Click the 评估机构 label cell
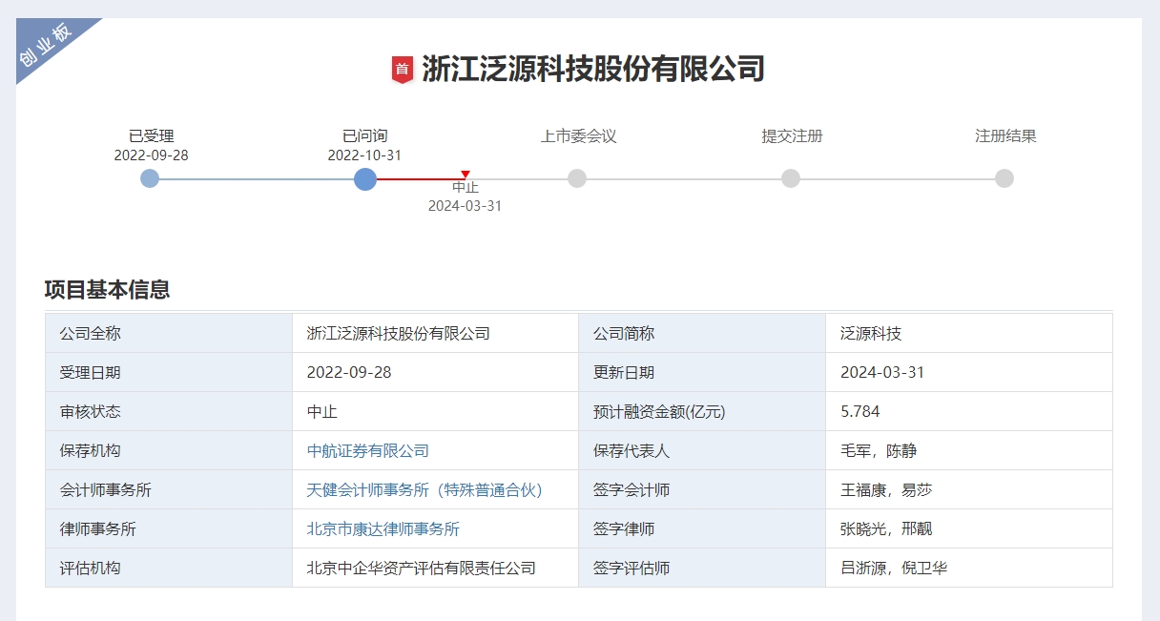This screenshot has width=1160, height=621. [169, 569]
